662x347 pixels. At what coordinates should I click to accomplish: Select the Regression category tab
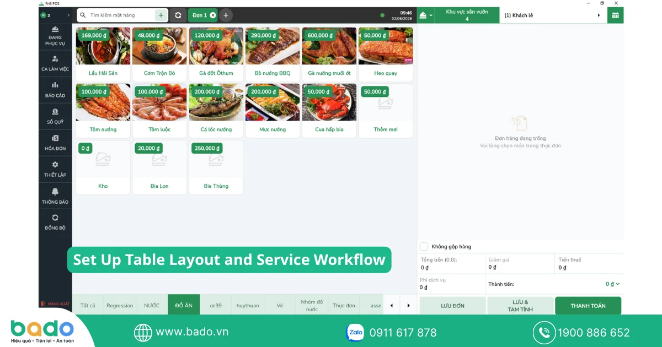120,306
